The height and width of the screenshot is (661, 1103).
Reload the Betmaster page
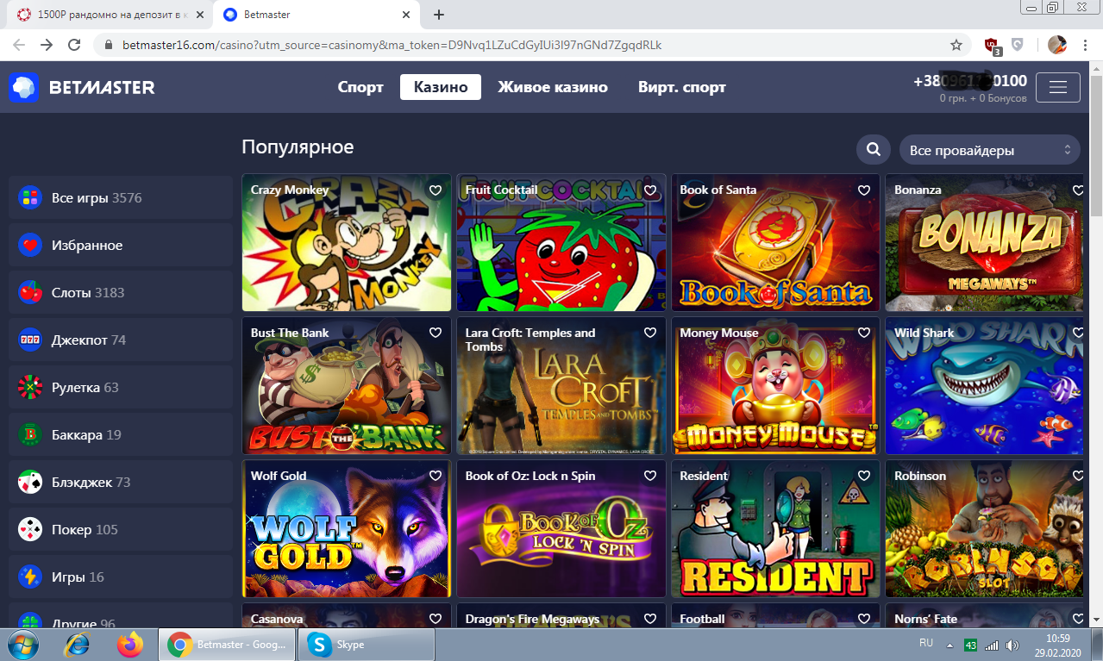click(74, 45)
